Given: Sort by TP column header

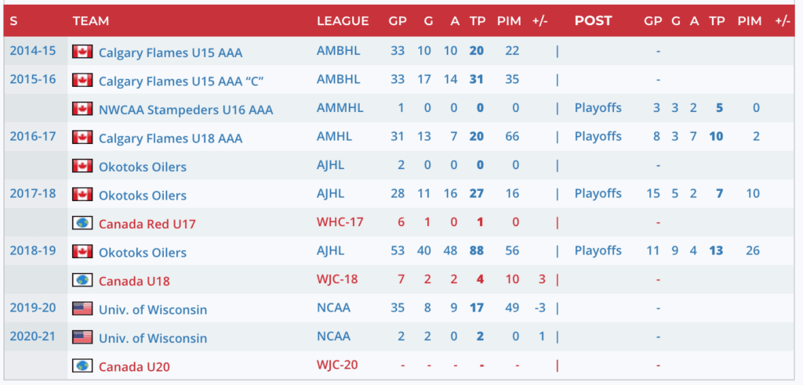Looking at the screenshot, I should coord(477,21).
